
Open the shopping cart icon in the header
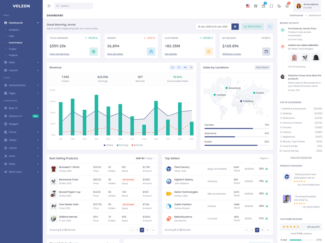(264, 6)
